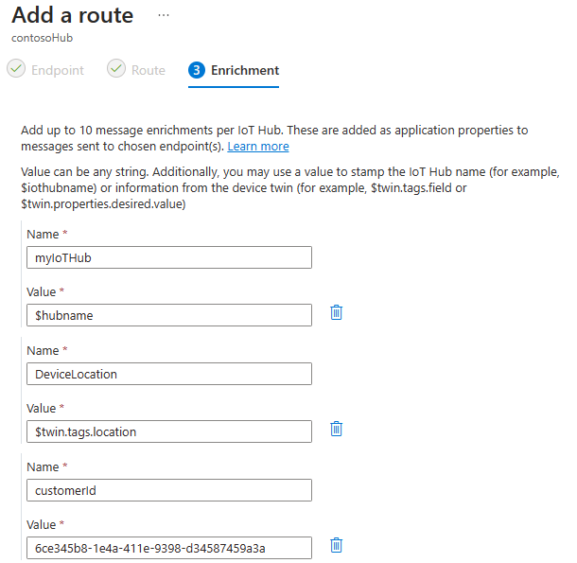Click the checkmark icon of Route step
Viewport: 577px width, 563px height.
(x=116, y=68)
